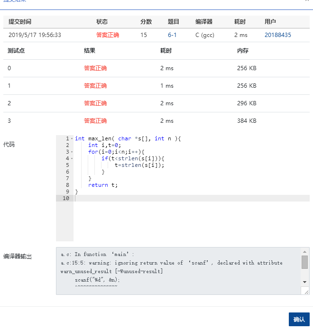Open user profile link 20188435
Image resolution: width=313 pixels, height=330 pixels.
[277, 35]
